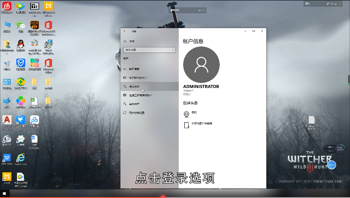
Task: Open Format Factory desktop shortcut
Action: (7, 141)
